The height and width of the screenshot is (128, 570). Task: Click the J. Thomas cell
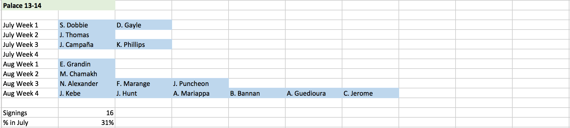pyautogui.click(x=87, y=35)
